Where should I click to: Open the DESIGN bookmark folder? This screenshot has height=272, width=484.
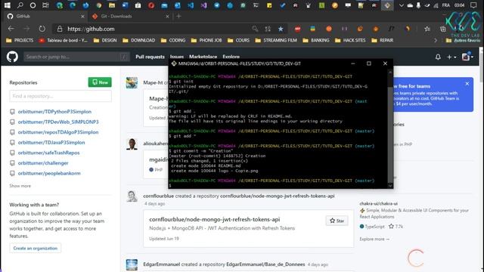tap(105, 40)
